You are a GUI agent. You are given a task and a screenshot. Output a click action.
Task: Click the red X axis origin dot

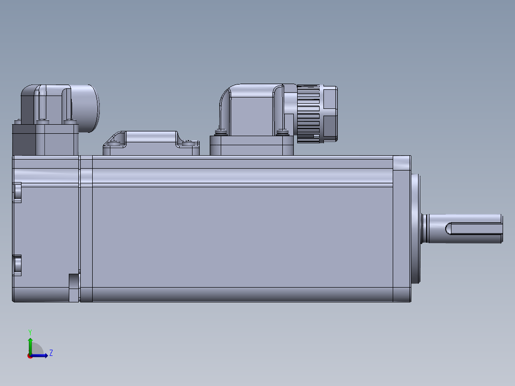click(x=30, y=356)
